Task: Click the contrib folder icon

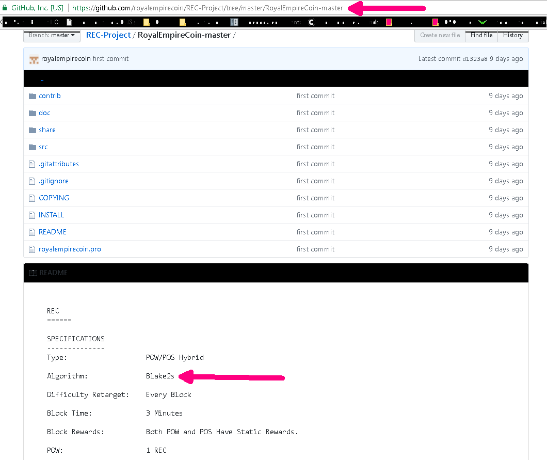Action: pyautogui.click(x=33, y=96)
